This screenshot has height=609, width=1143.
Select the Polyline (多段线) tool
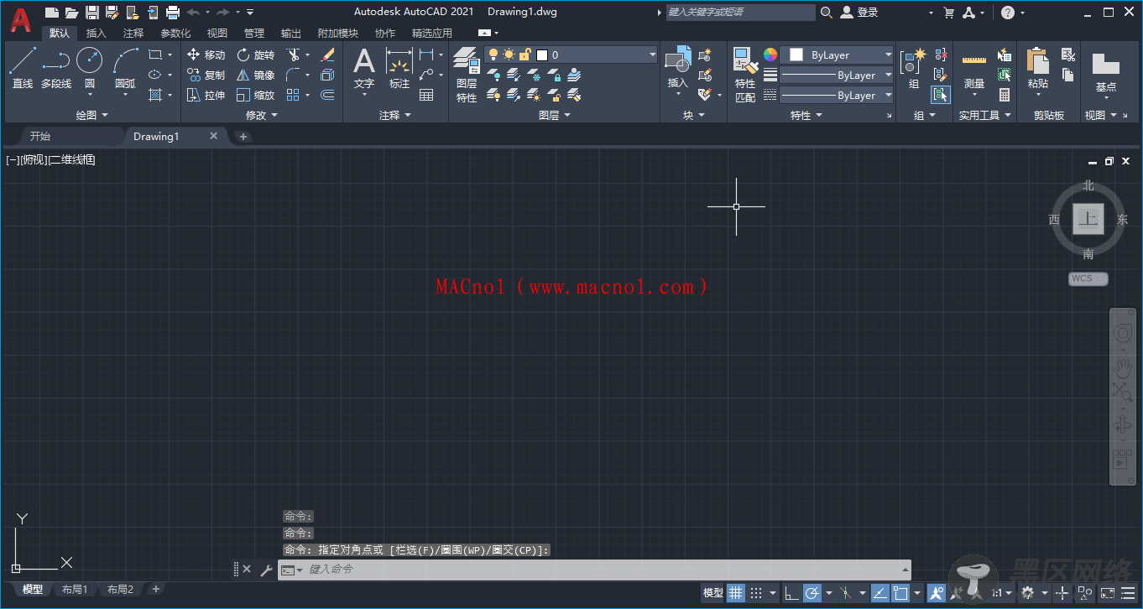[56, 69]
